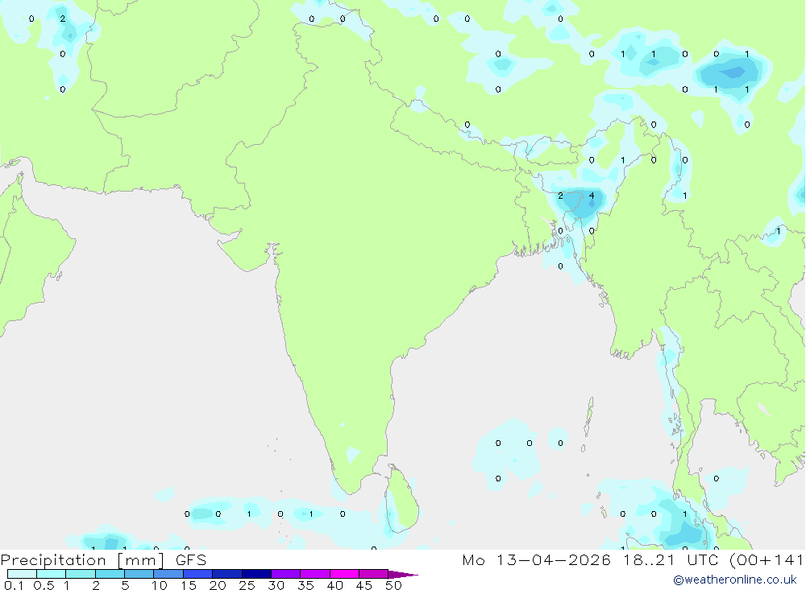The height and width of the screenshot is (590, 806).
Task: Pick the blue legend swatch between 10 and 15
Action: tap(168, 574)
